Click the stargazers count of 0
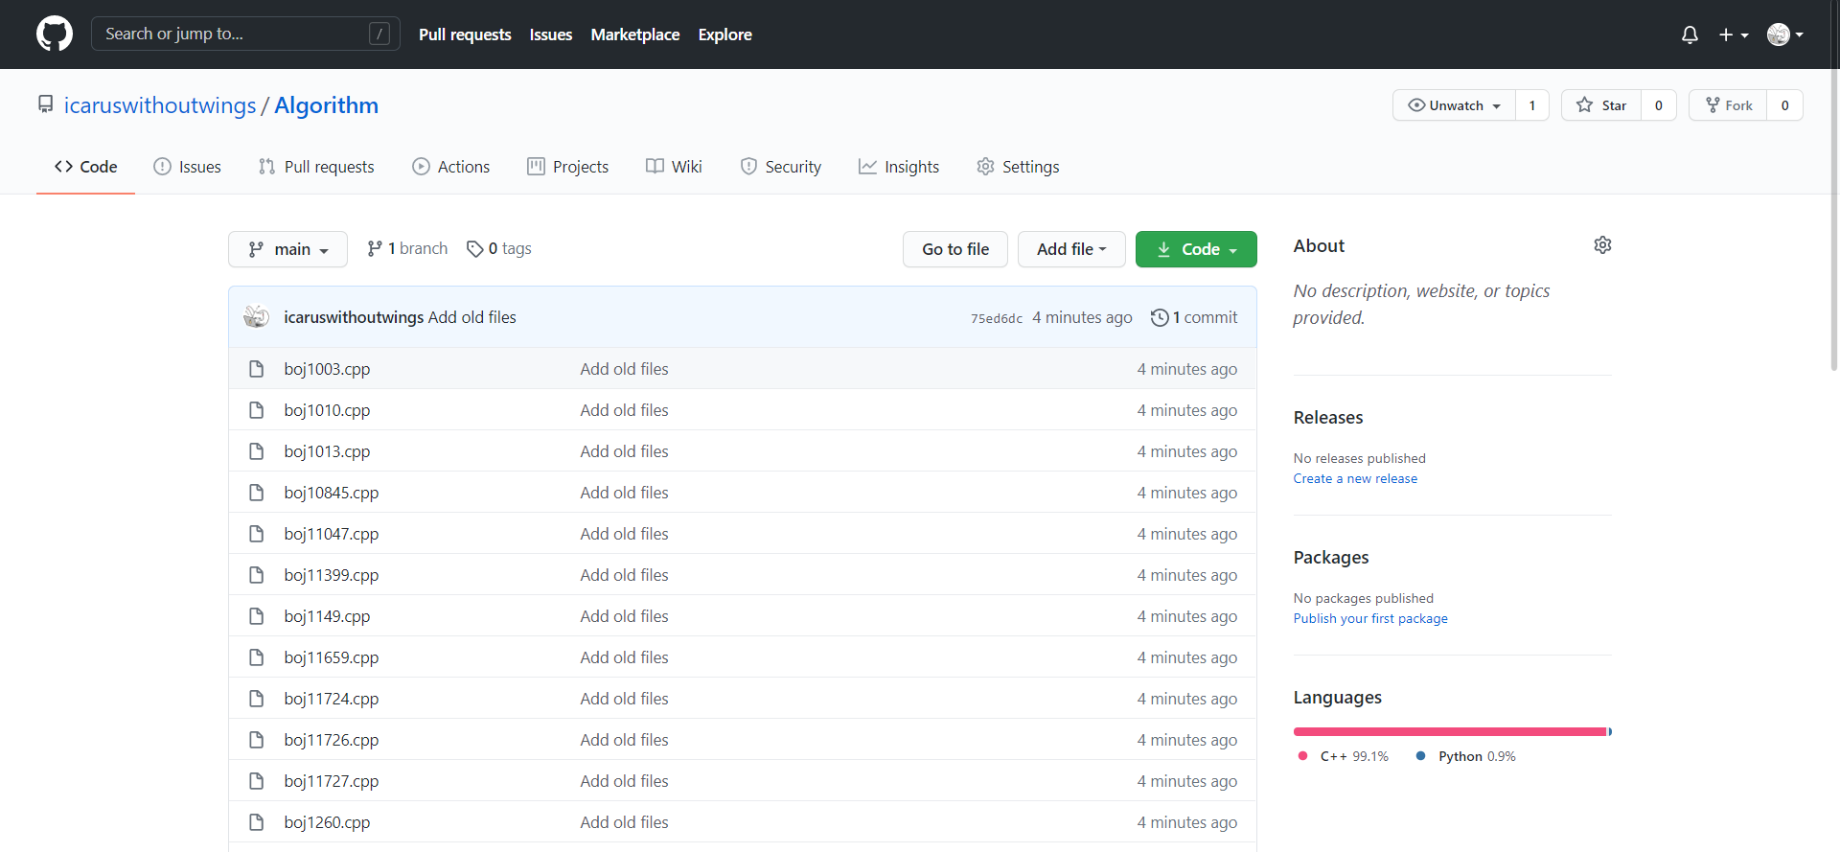1840x852 pixels. click(1659, 105)
